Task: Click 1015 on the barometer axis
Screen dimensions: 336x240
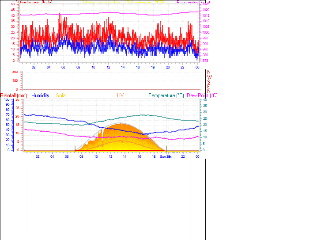Action: click(x=206, y=15)
